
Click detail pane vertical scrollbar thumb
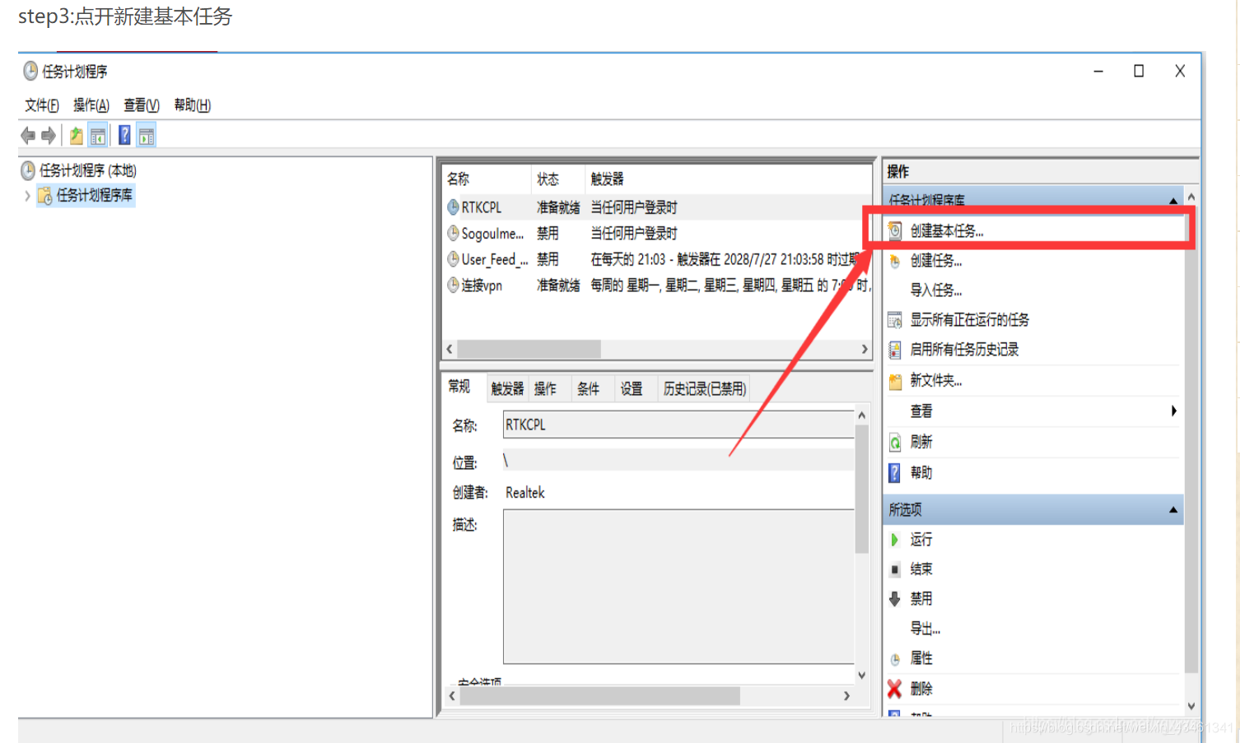[x=861, y=489]
